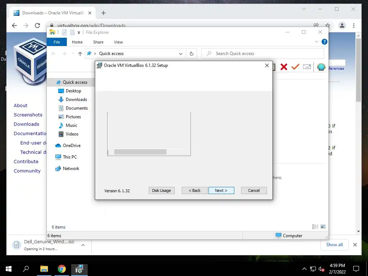Image resolution: width=368 pixels, height=276 pixels.
Task: Open Downloads folder in navigation pane
Action: coord(76,100)
